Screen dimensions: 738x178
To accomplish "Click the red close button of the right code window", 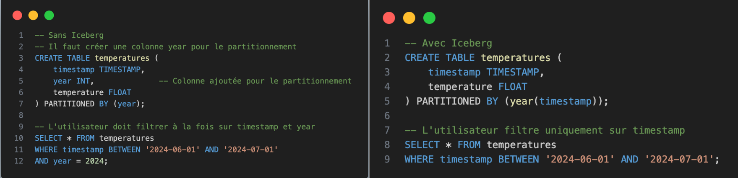I will tap(389, 18).
